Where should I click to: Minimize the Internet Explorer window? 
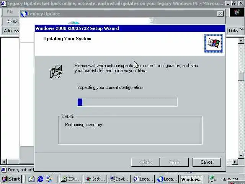228,3
